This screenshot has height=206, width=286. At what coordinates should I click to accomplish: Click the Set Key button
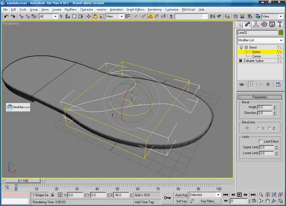pyautogui.click(x=181, y=201)
